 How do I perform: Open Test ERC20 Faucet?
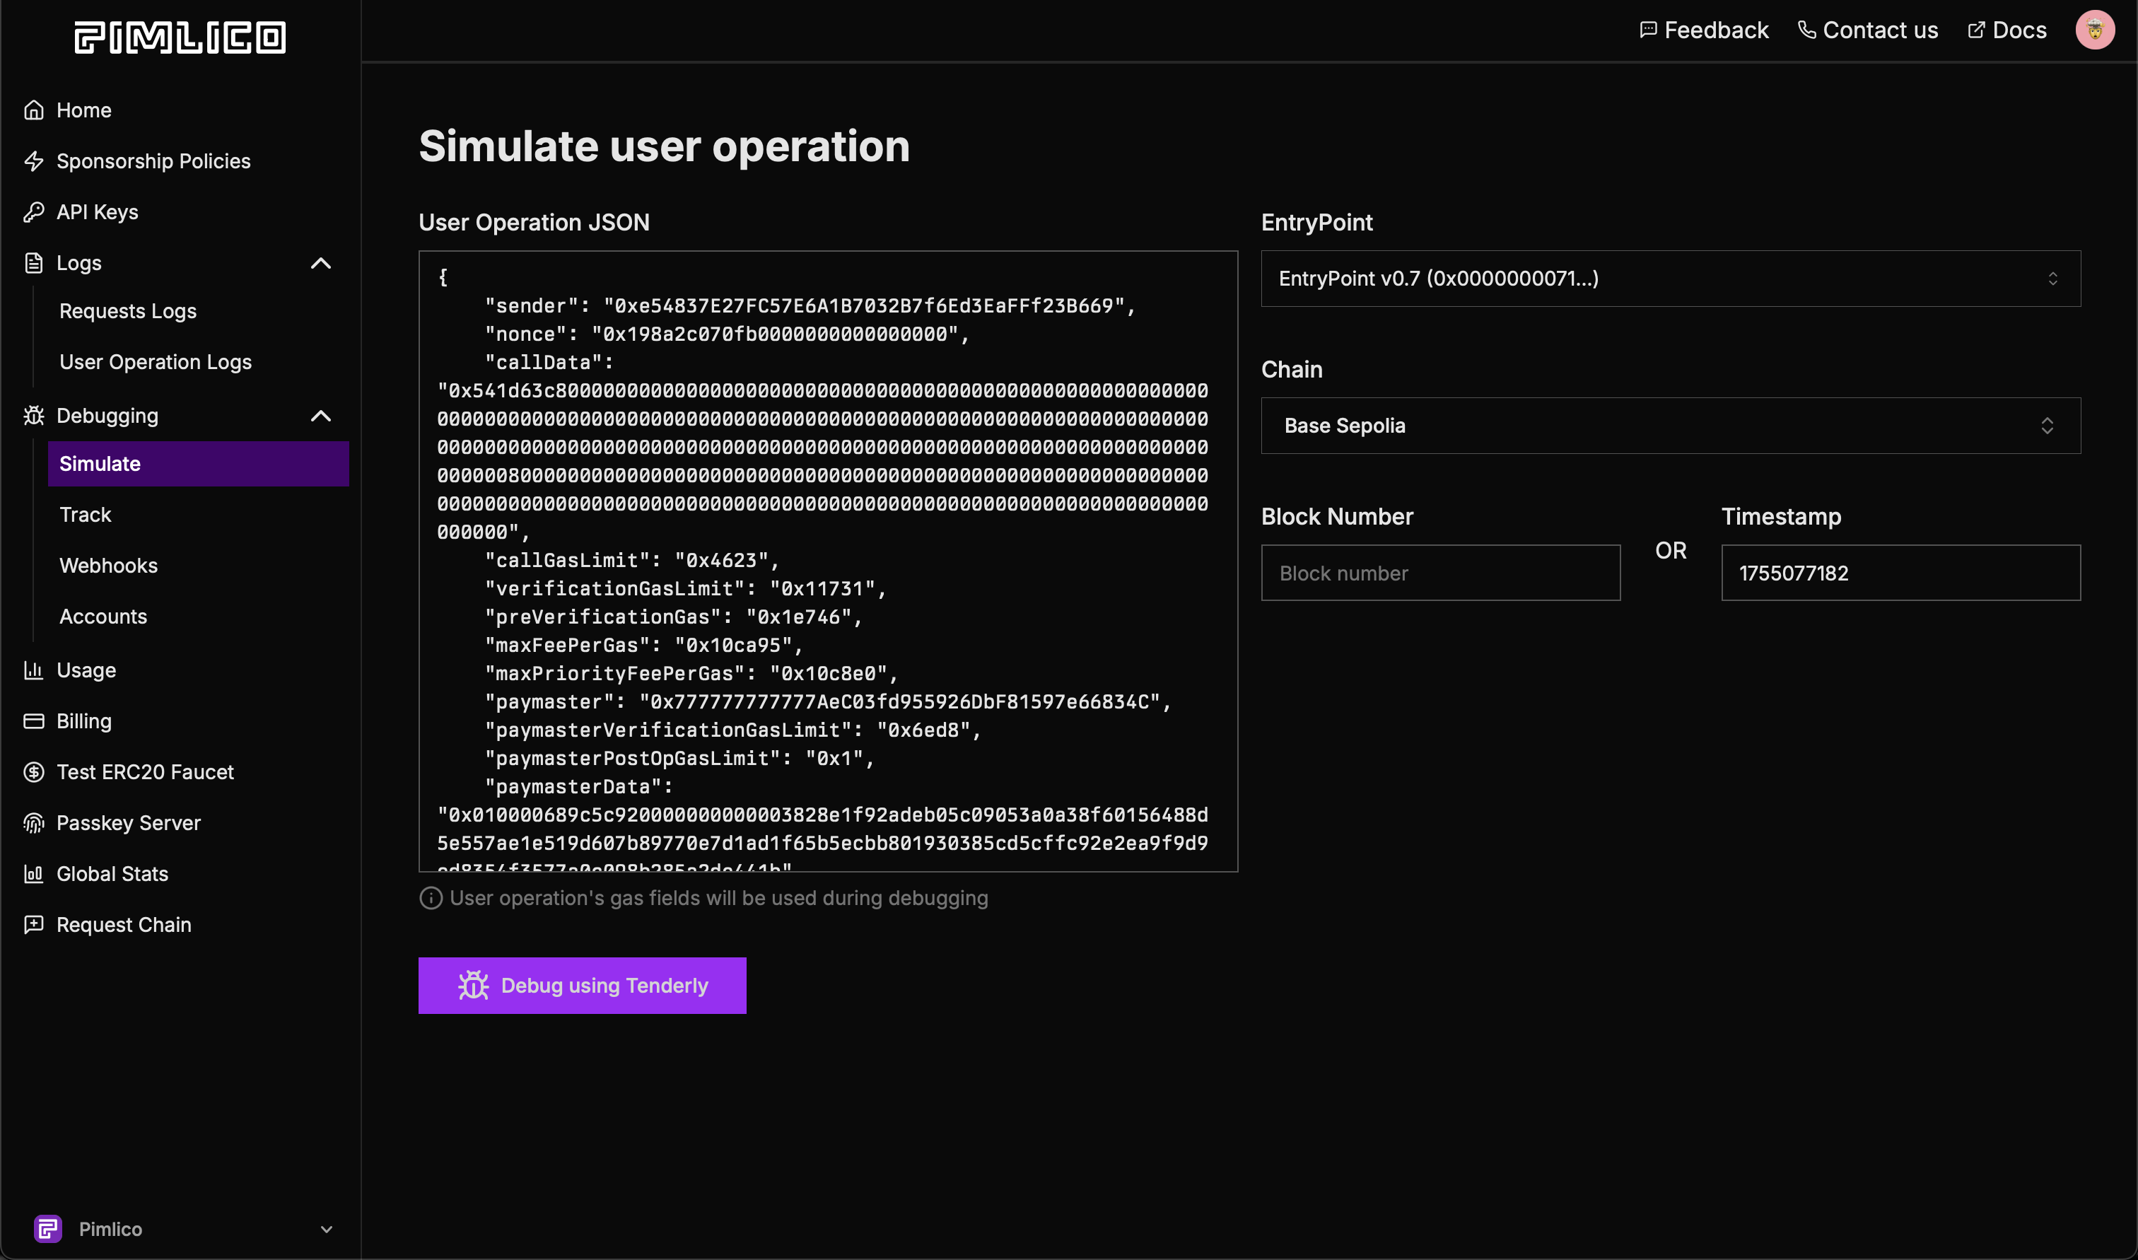pyautogui.click(x=145, y=773)
